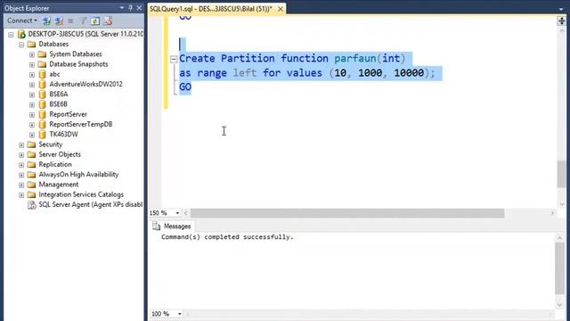
Task: Collapse the Create Partition function code block
Action: click(174, 59)
